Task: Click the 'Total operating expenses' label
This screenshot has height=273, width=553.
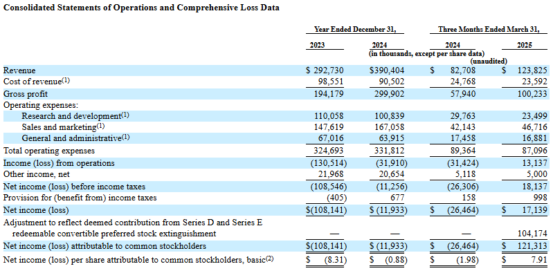Action: pyautogui.click(x=49, y=151)
